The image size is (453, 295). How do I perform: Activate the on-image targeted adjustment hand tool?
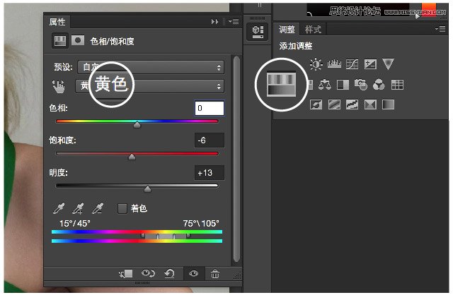[59, 86]
